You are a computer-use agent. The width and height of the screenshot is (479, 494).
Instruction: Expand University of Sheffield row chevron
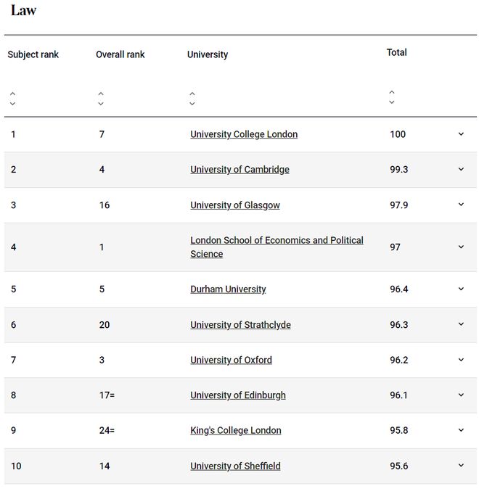pos(461,466)
